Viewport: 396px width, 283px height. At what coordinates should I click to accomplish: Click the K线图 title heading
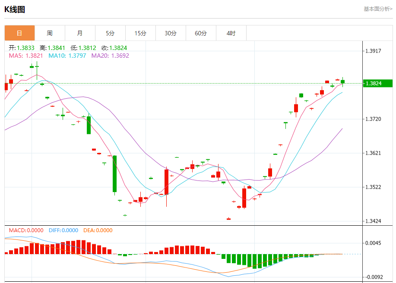[15, 9]
